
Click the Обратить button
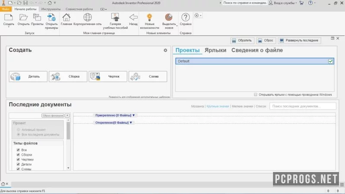242,41
